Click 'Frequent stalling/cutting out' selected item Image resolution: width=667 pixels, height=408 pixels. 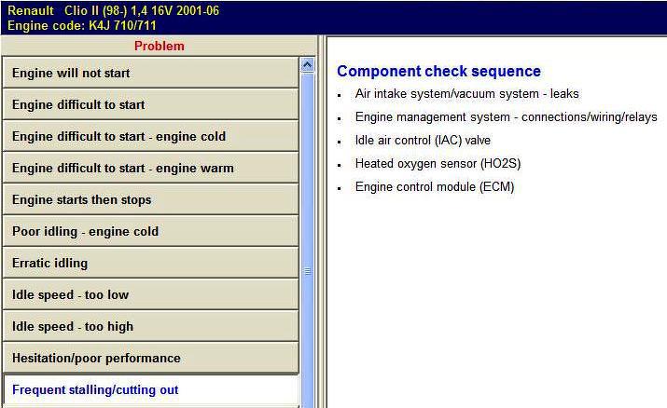click(150, 389)
